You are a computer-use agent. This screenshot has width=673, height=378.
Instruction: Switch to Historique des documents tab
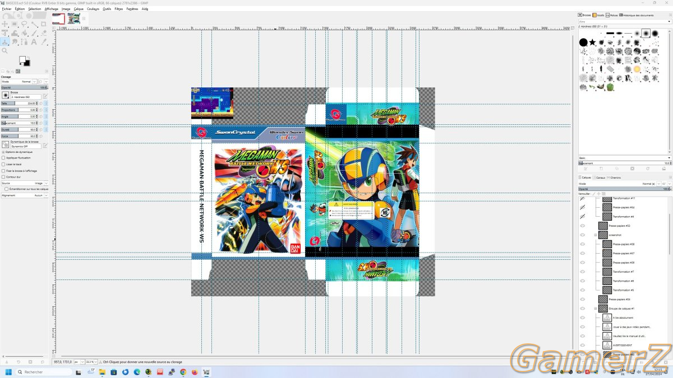[x=638, y=15]
